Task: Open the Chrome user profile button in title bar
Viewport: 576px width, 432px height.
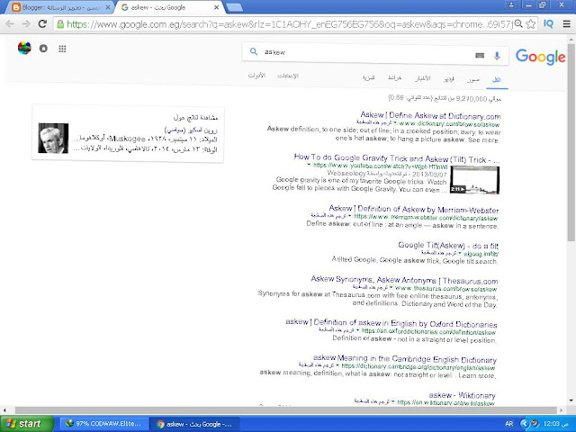Action: [511, 4]
